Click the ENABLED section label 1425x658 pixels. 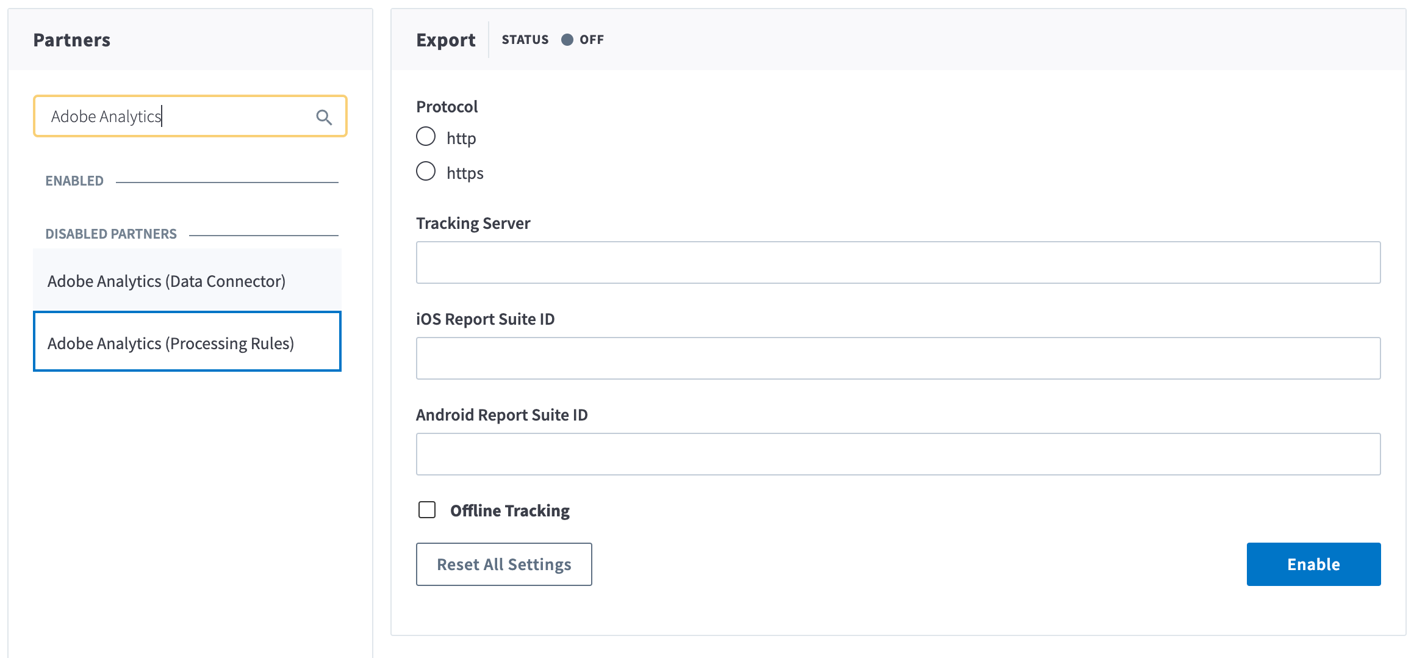tap(74, 181)
